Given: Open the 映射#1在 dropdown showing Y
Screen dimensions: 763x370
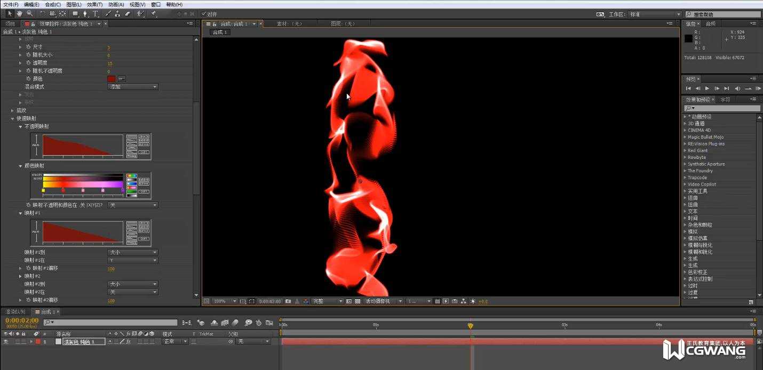Looking at the screenshot, I should point(133,260).
